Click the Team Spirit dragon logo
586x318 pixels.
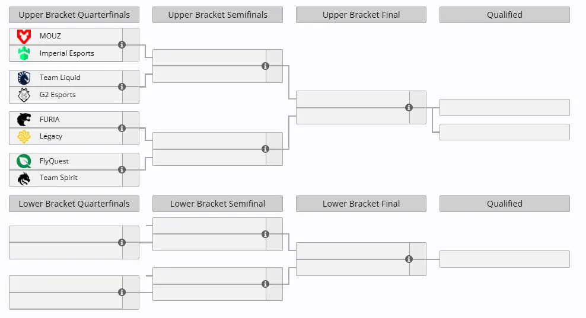(x=24, y=178)
